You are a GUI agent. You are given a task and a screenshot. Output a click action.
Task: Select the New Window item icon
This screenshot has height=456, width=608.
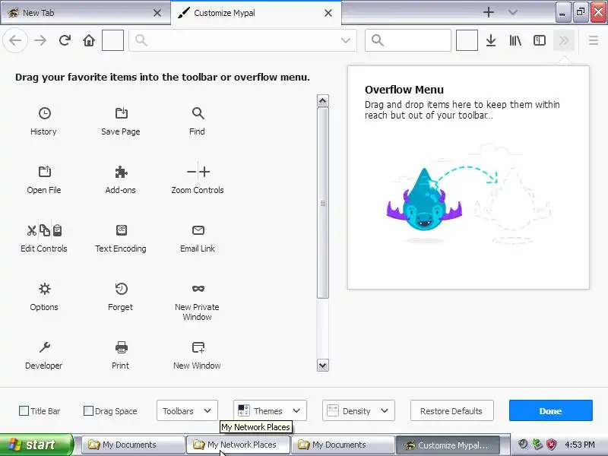point(198,347)
